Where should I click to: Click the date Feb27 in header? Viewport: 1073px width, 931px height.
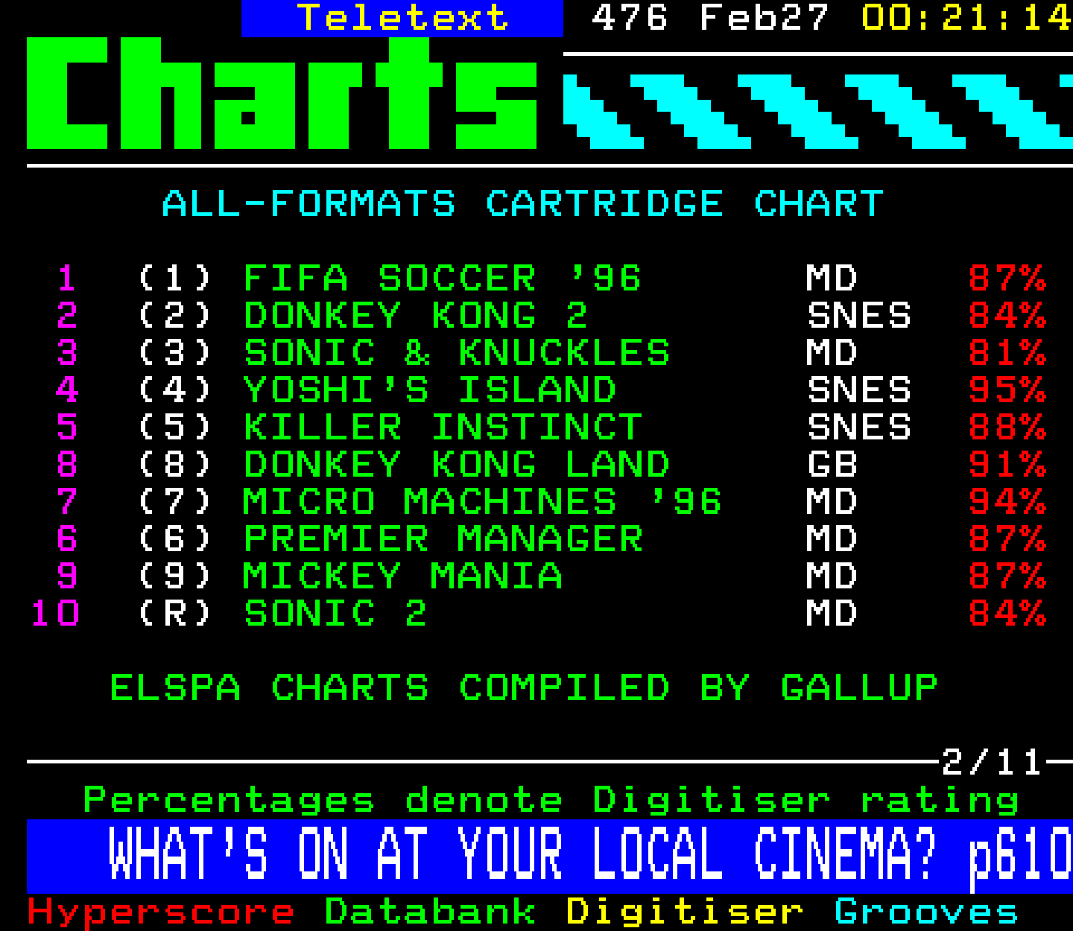coord(764,18)
